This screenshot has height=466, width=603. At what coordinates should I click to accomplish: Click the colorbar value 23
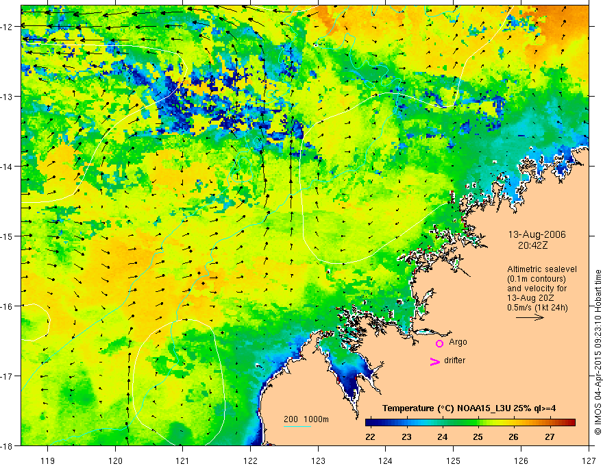point(406,437)
